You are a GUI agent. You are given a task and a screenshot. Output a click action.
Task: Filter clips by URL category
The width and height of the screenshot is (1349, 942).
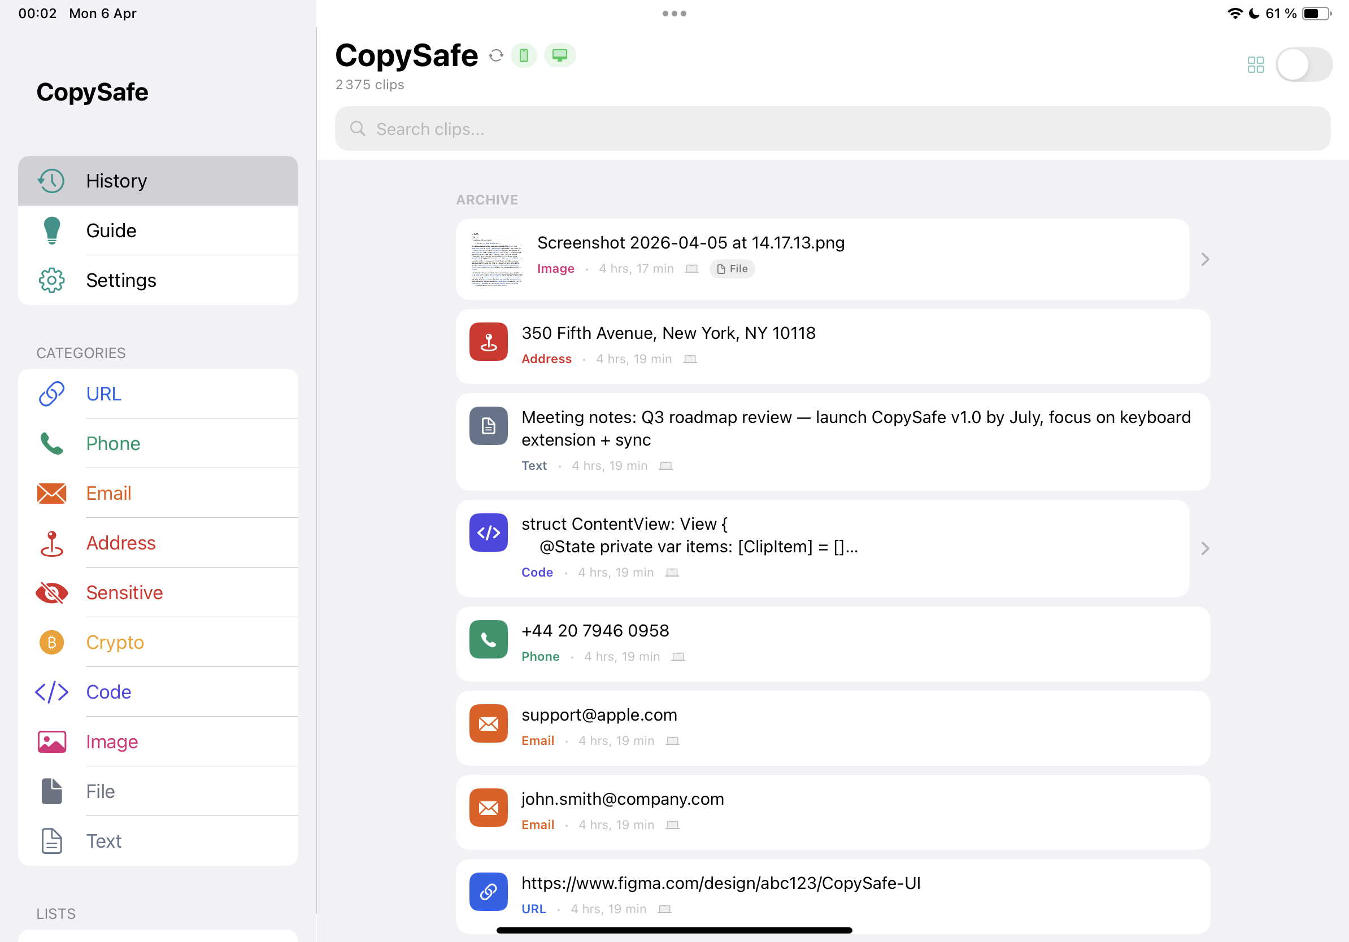(103, 394)
